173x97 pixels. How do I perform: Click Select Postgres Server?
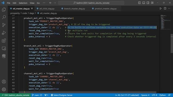pyautogui.click(x=62, y=95)
